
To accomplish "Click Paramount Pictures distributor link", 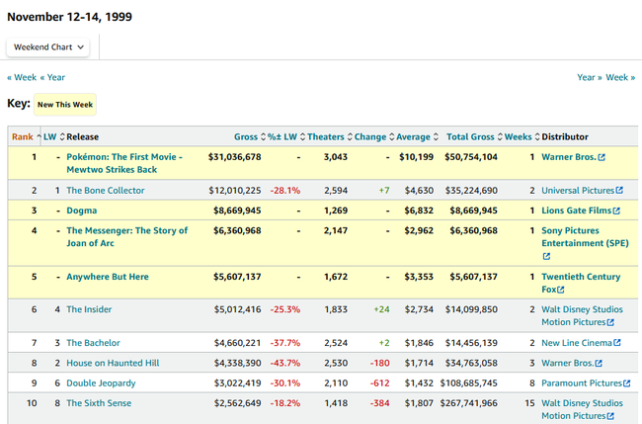I will [x=582, y=383].
